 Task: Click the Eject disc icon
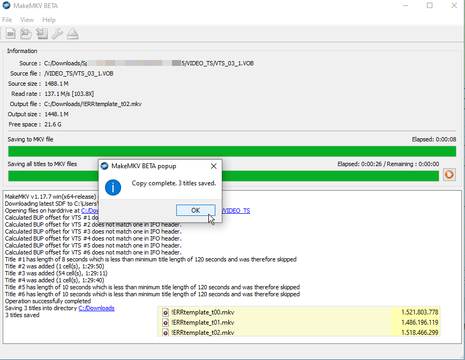click(73, 34)
